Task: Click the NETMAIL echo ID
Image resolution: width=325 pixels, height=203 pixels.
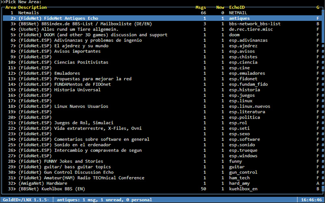Action: (238, 13)
